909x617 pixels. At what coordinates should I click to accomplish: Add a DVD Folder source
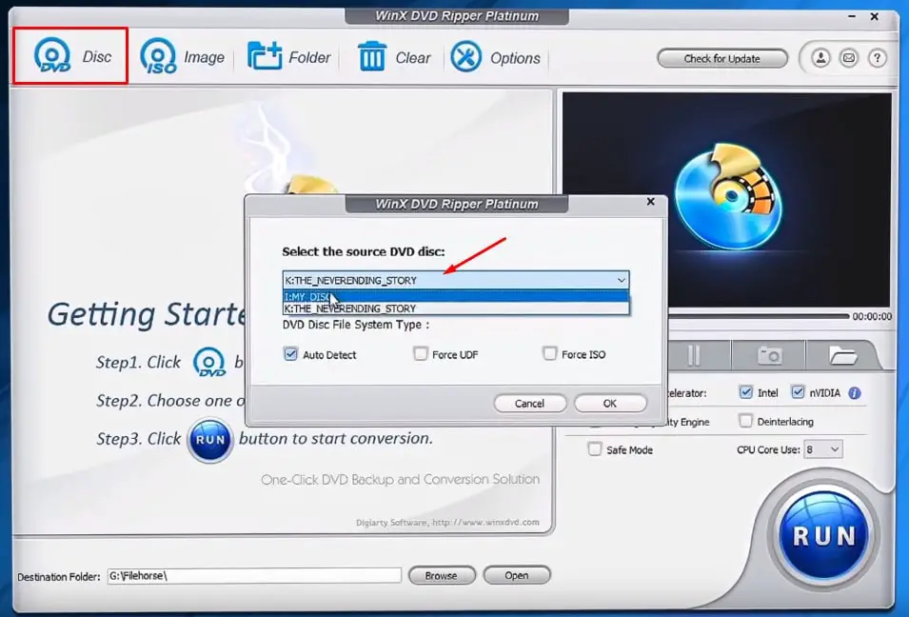[288, 57]
